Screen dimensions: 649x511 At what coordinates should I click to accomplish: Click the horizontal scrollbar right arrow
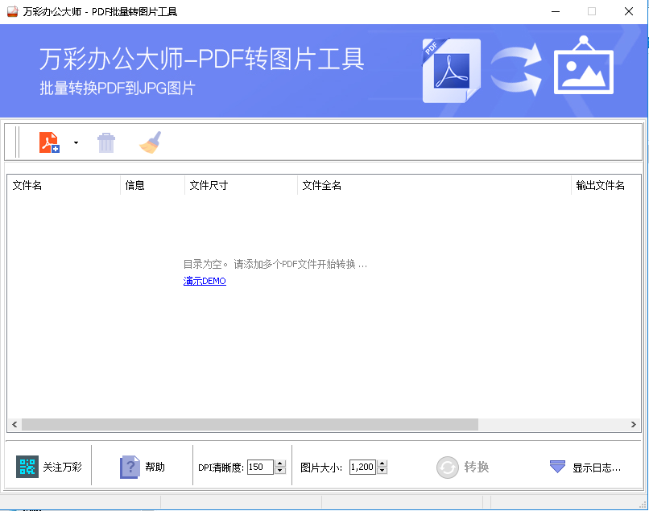click(634, 422)
